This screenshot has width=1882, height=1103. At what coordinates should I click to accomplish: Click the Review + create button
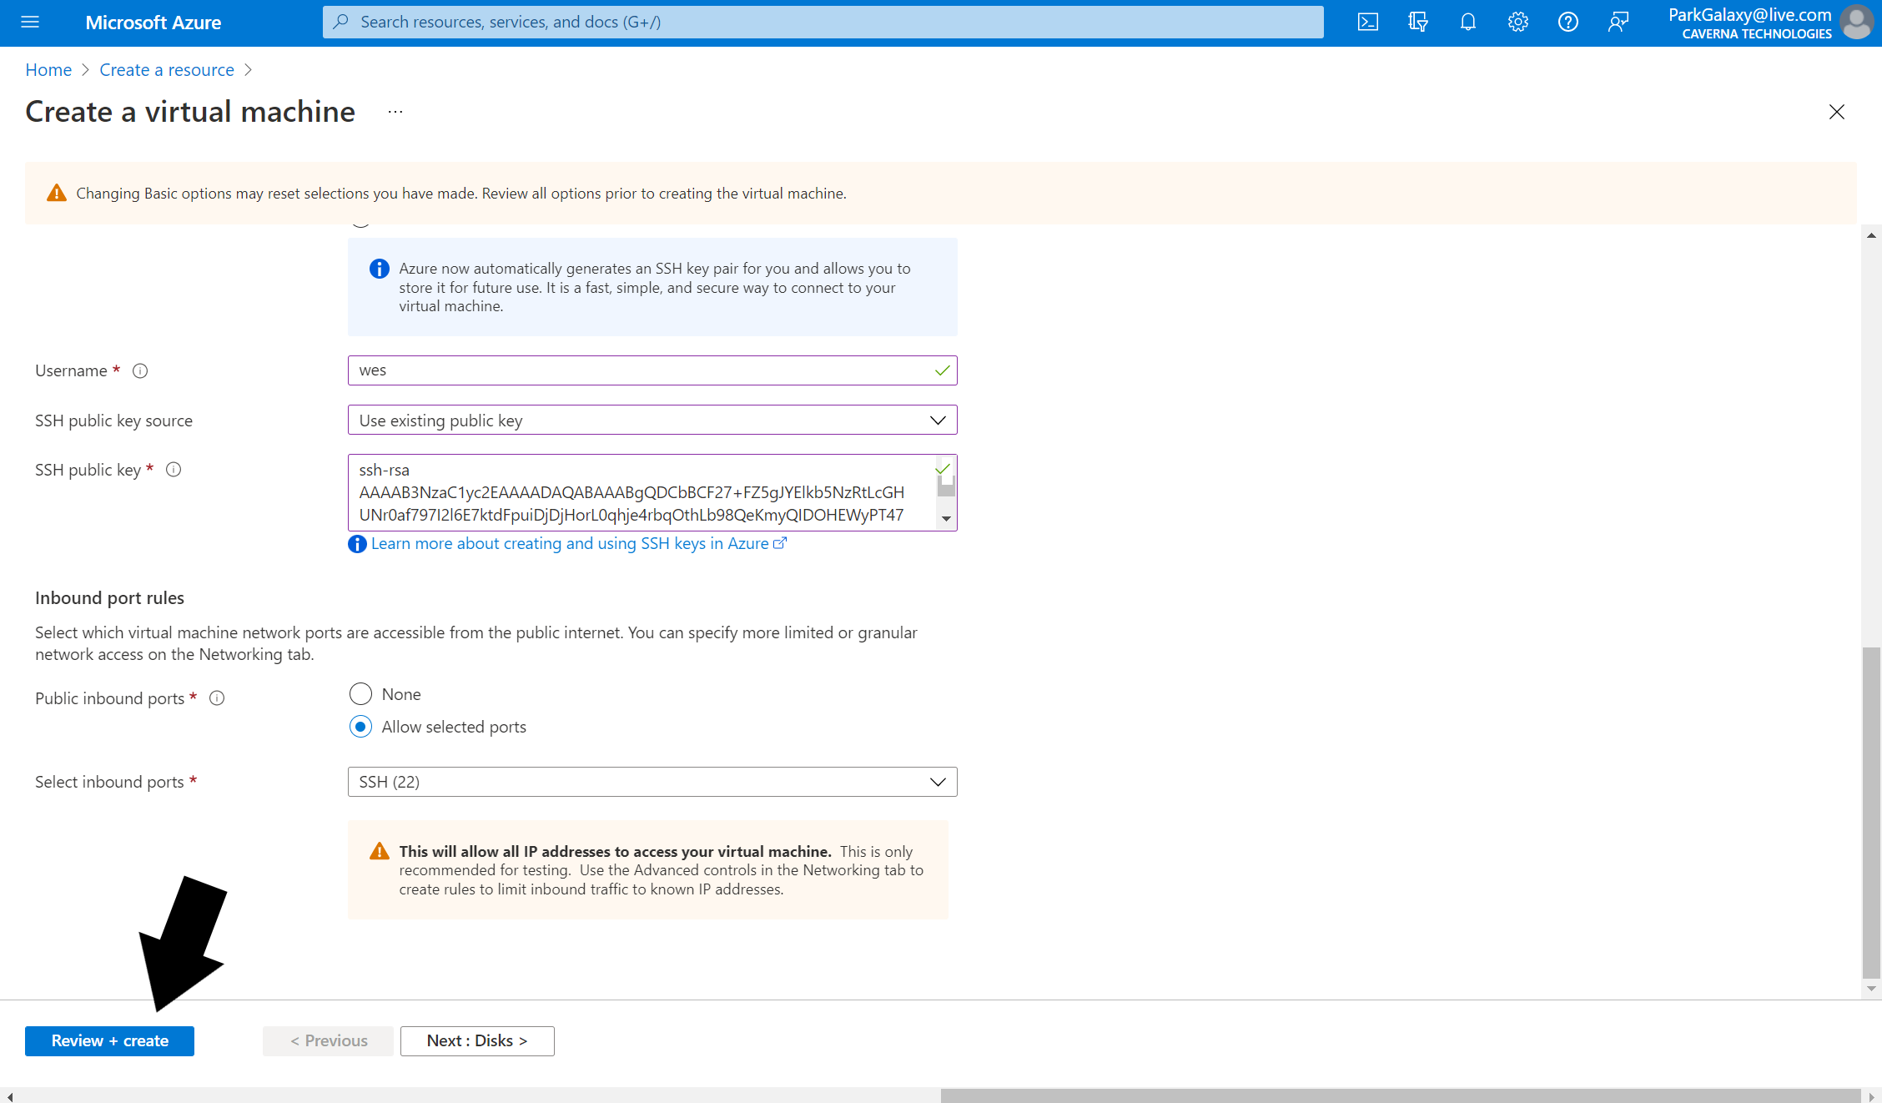click(110, 1040)
